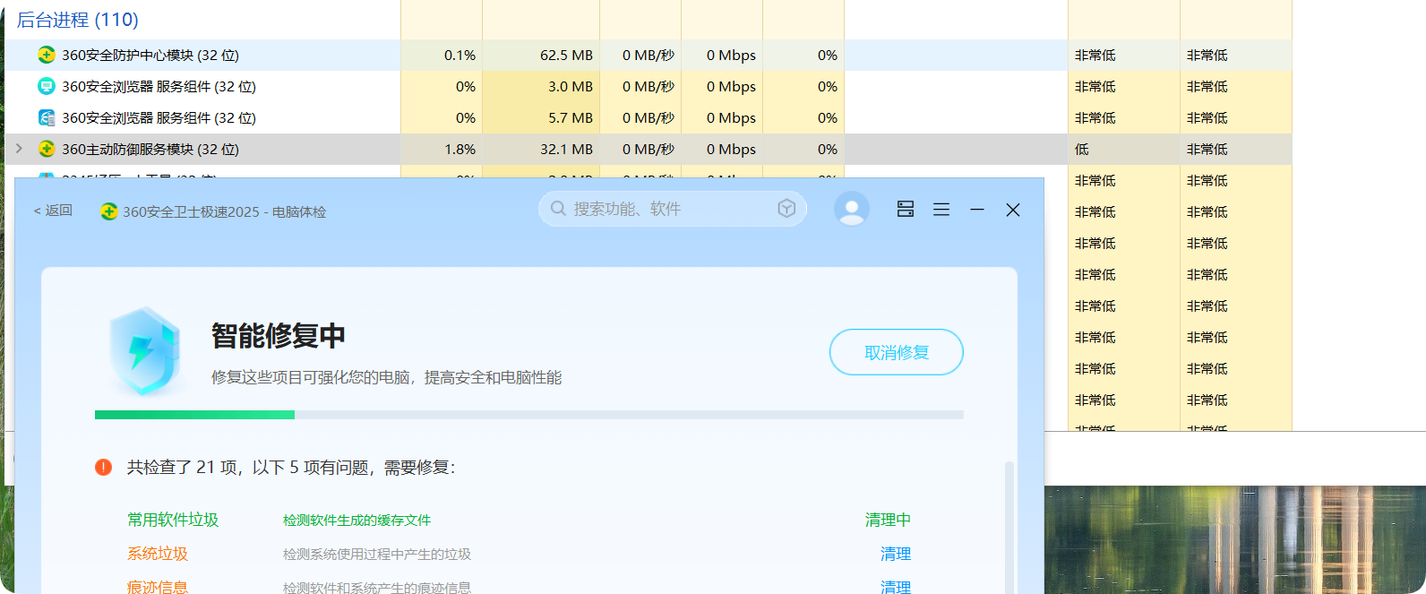Click 检测软件生成的缓存文件 description

(357, 521)
